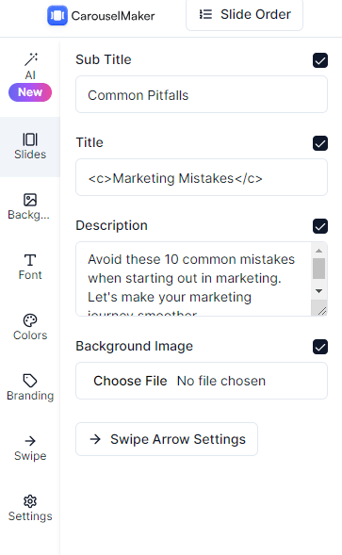342x555 pixels.
Task: Open the Colors palette panel
Action: (x=30, y=327)
